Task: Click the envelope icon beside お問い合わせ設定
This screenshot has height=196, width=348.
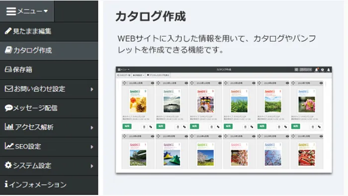Action: click(8, 89)
